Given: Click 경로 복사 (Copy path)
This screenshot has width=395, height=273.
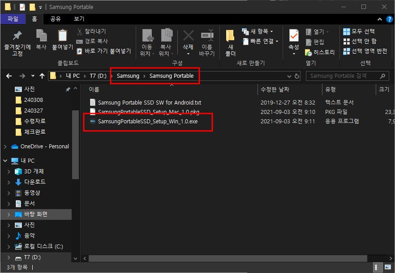Looking at the screenshot, I should (x=92, y=41).
